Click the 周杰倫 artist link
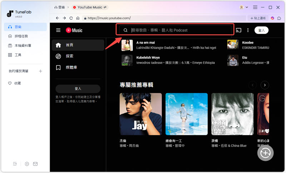286x173 pixels. [x=134, y=146]
